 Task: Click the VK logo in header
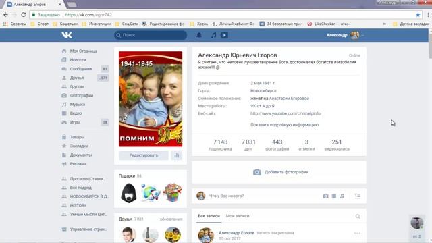point(67,35)
